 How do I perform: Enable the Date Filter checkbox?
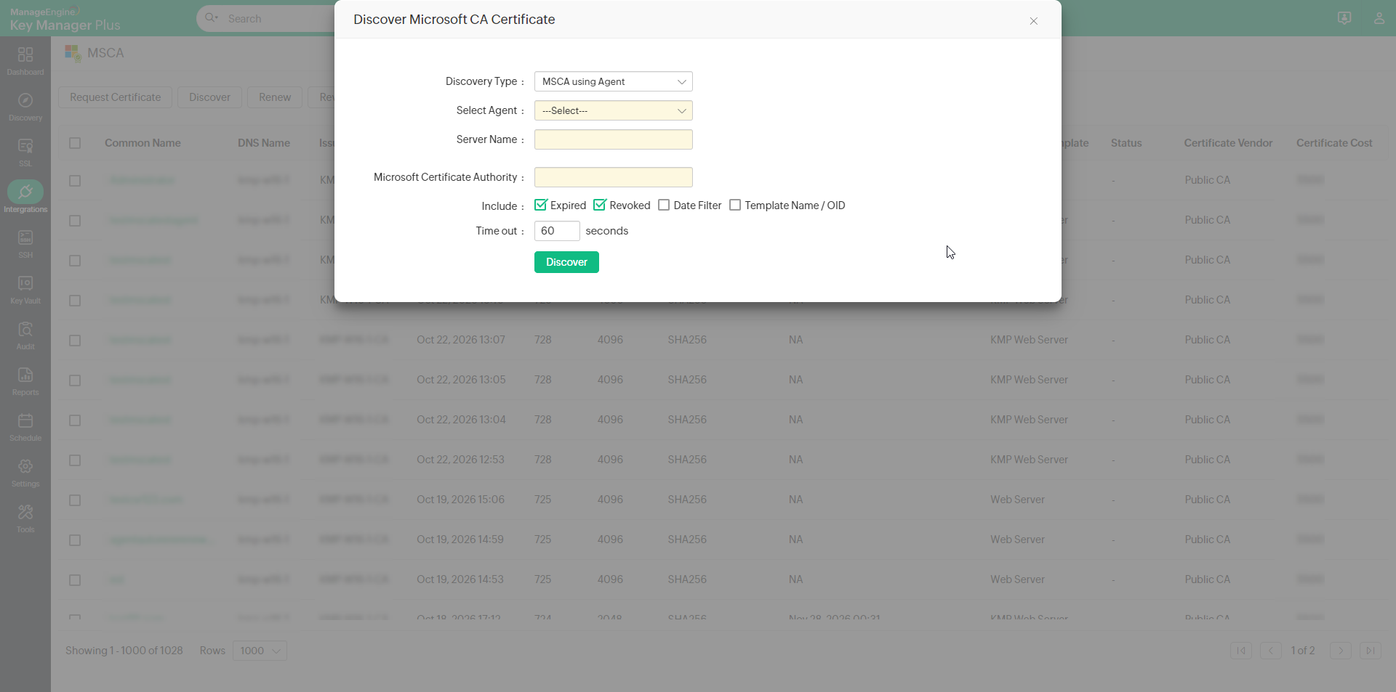tap(664, 205)
